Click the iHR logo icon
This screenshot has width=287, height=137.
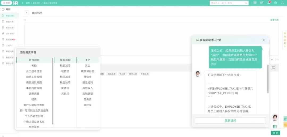(16, 3)
